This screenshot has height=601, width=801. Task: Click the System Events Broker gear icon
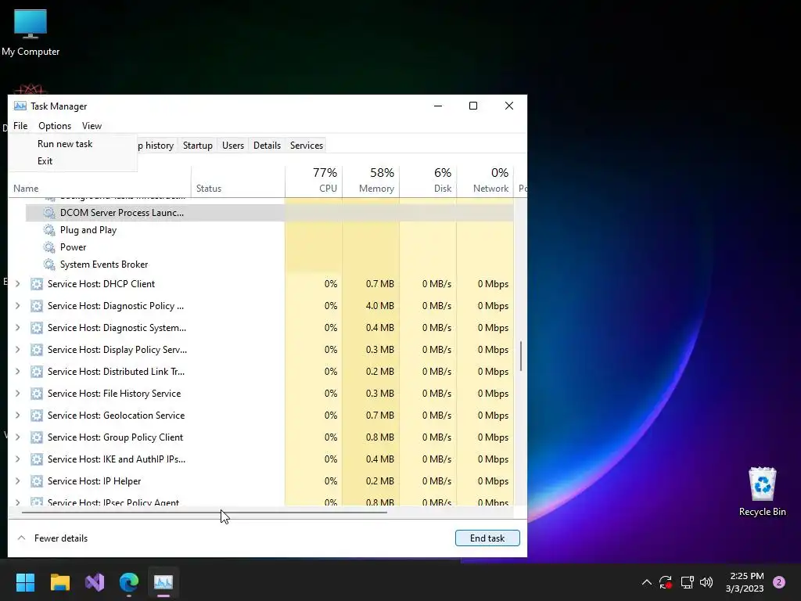pos(49,265)
